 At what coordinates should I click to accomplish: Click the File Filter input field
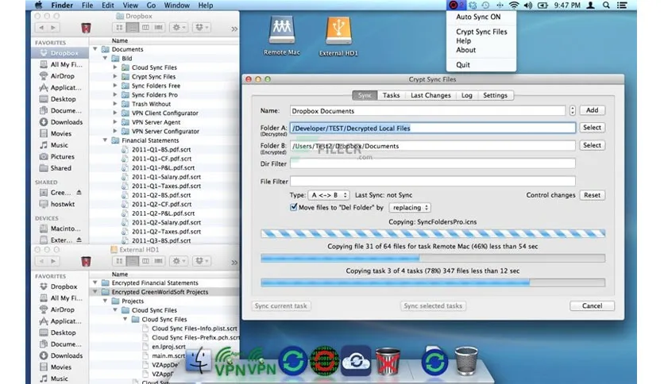(432, 182)
